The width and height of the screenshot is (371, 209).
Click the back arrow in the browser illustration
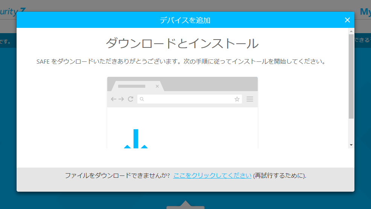coord(114,99)
